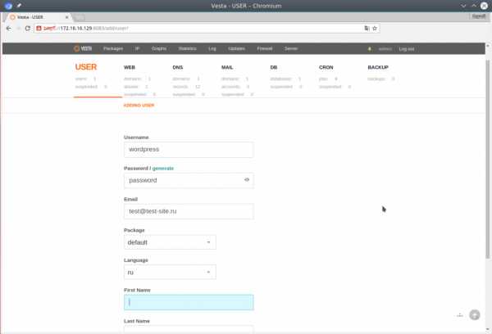Click the translate icon in the address bar

(x=366, y=28)
